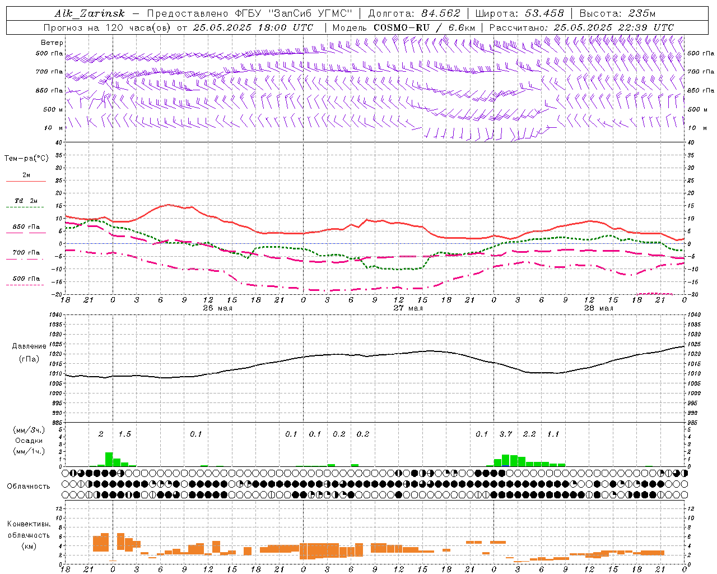
Task: Click the longitude value Долгота: 84.562
Action: [x=414, y=13]
